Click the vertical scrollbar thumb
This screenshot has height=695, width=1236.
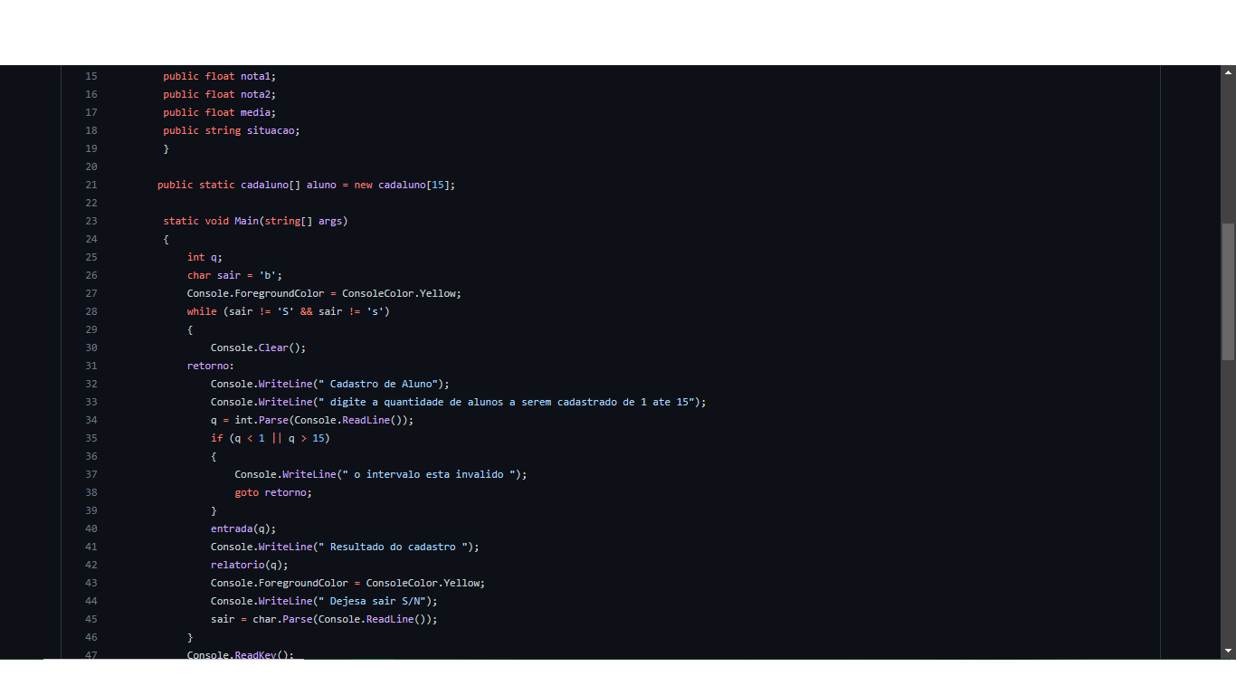point(1228,292)
